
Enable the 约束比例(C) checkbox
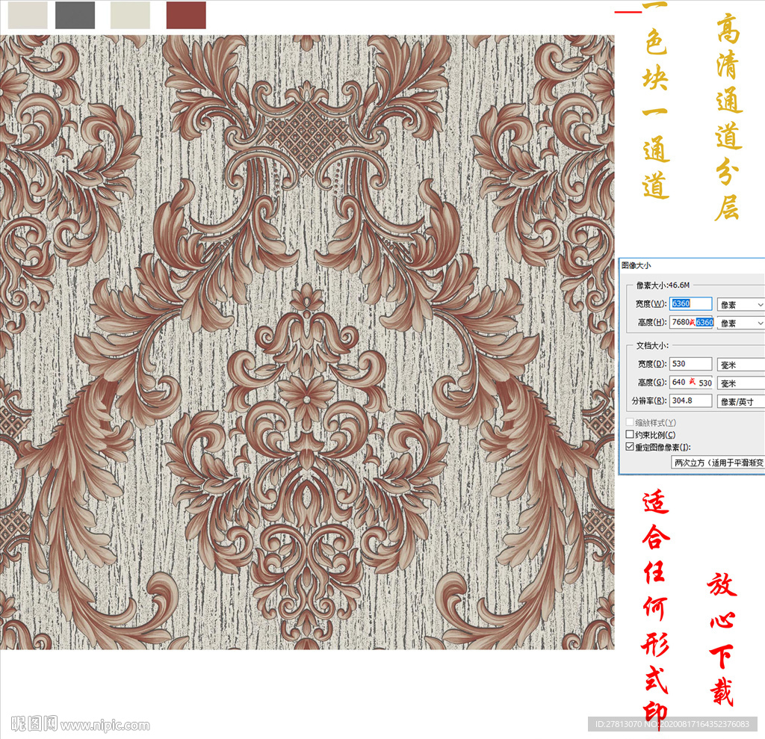click(630, 434)
